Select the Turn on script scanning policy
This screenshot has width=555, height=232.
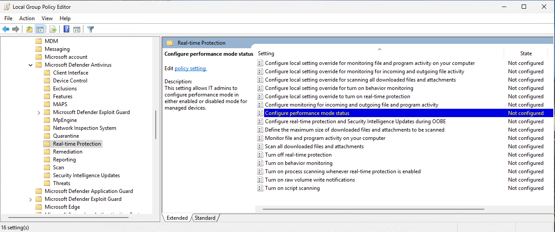(x=292, y=188)
